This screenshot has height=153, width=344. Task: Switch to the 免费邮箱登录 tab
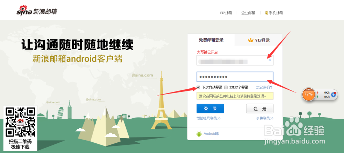click(211, 40)
